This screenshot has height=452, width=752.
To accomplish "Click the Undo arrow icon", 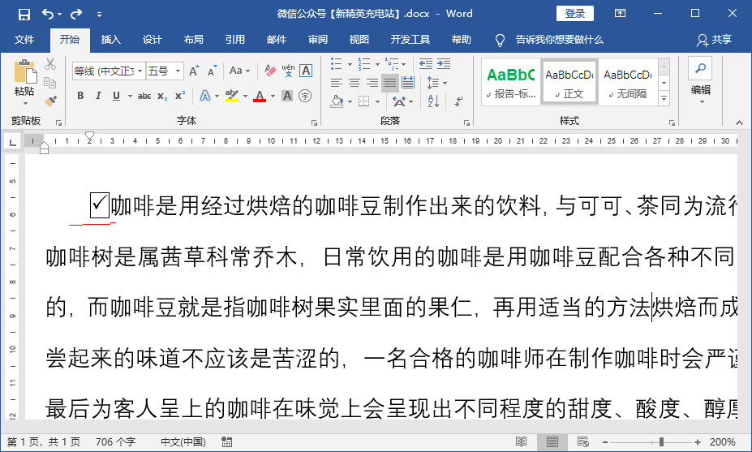I will (48, 14).
